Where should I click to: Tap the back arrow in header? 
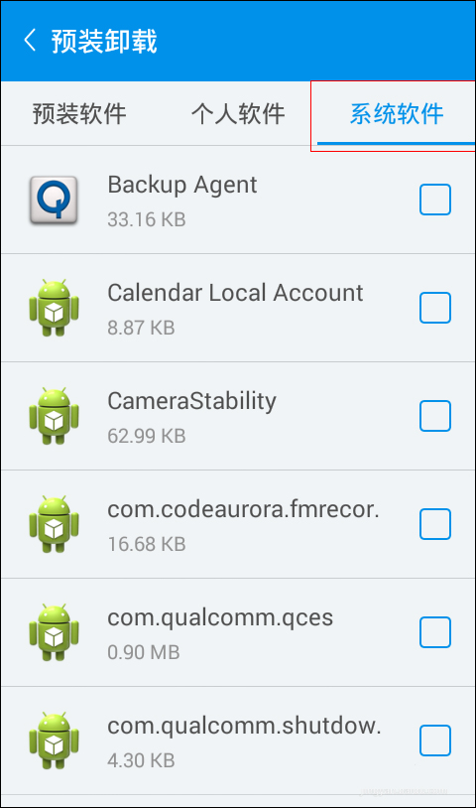30,41
